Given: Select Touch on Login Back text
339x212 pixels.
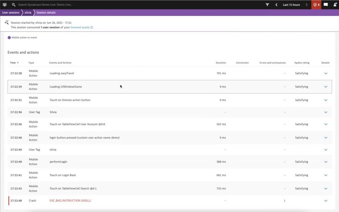Looking at the screenshot, I should click(62, 175).
